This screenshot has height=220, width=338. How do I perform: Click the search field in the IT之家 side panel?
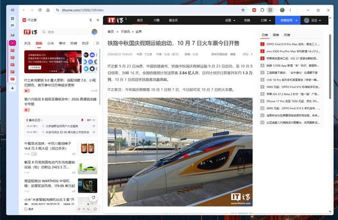click(x=64, y=32)
